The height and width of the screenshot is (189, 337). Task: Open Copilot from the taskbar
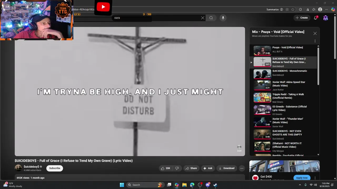(x=177, y=185)
